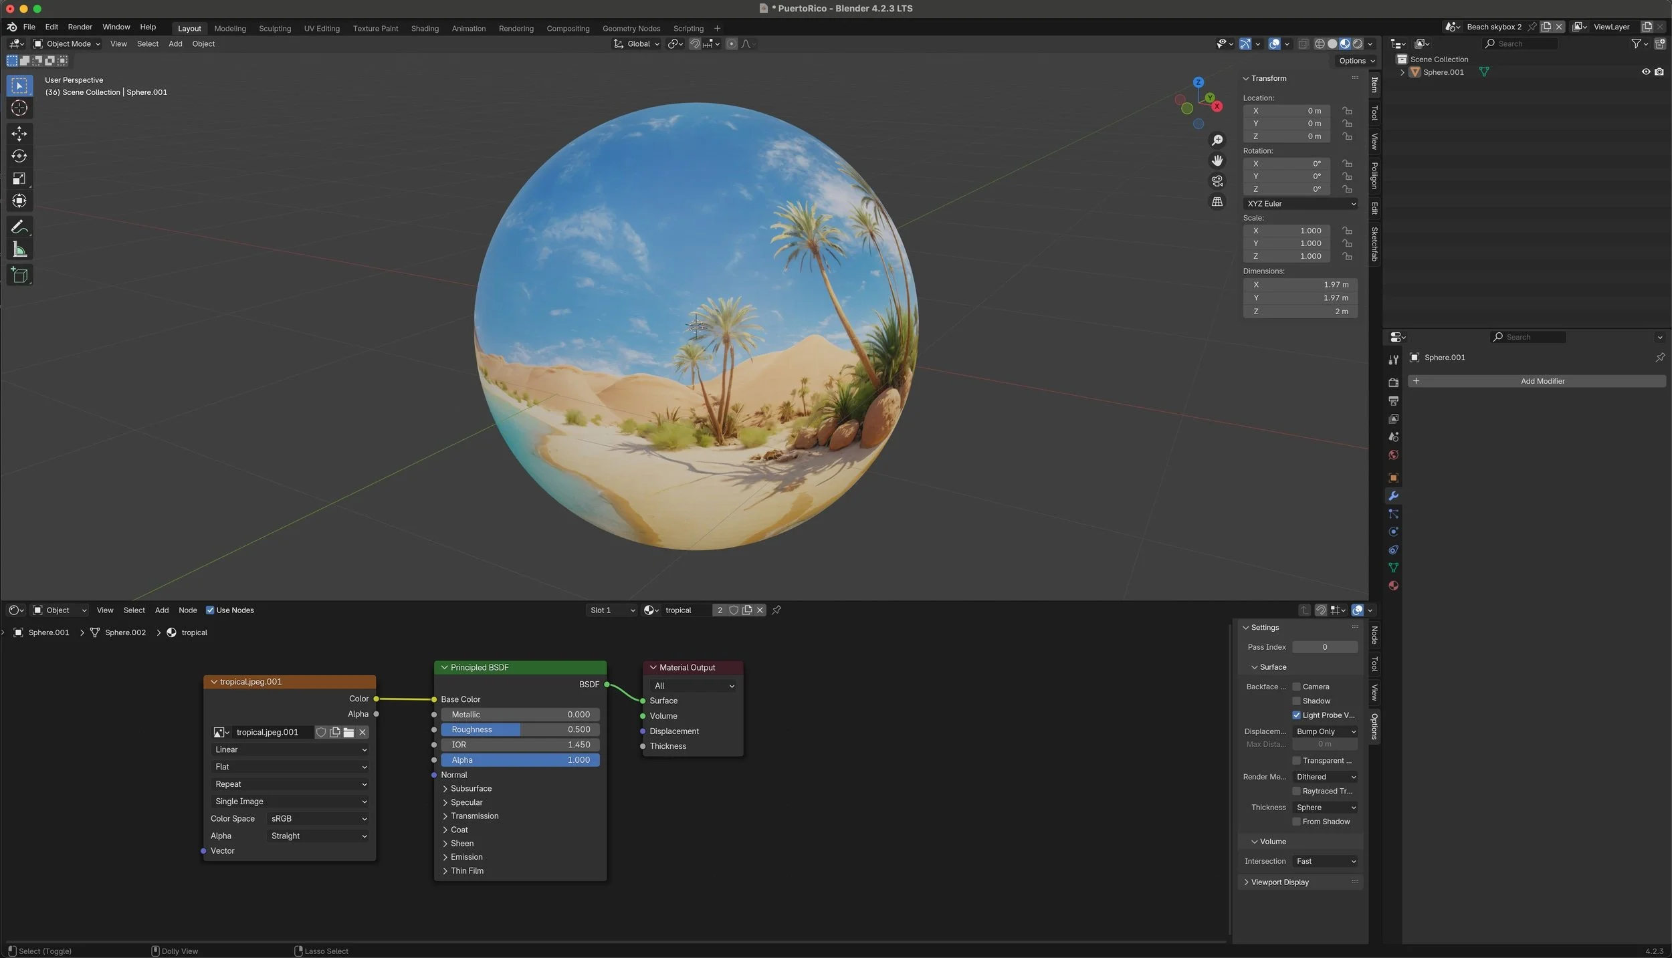This screenshot has width=1672, height=958.
Task: Select the Annotate tool
Action: pos(19,227)
